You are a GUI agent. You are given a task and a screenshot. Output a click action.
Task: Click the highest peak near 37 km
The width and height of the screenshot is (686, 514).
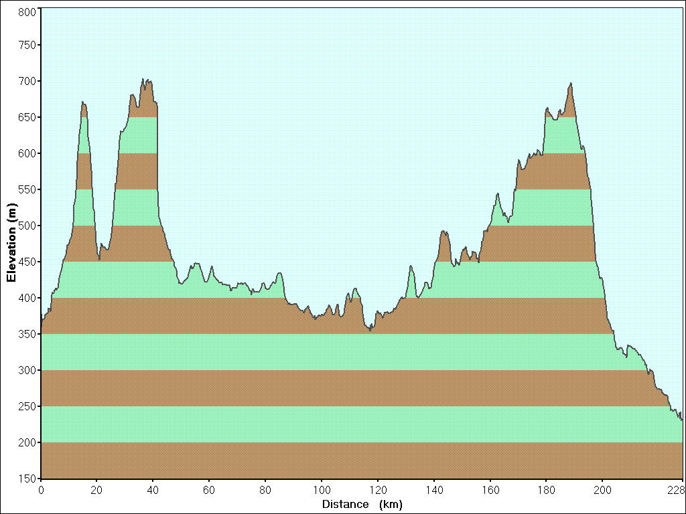pyautogui.click(x=143, y=80)
